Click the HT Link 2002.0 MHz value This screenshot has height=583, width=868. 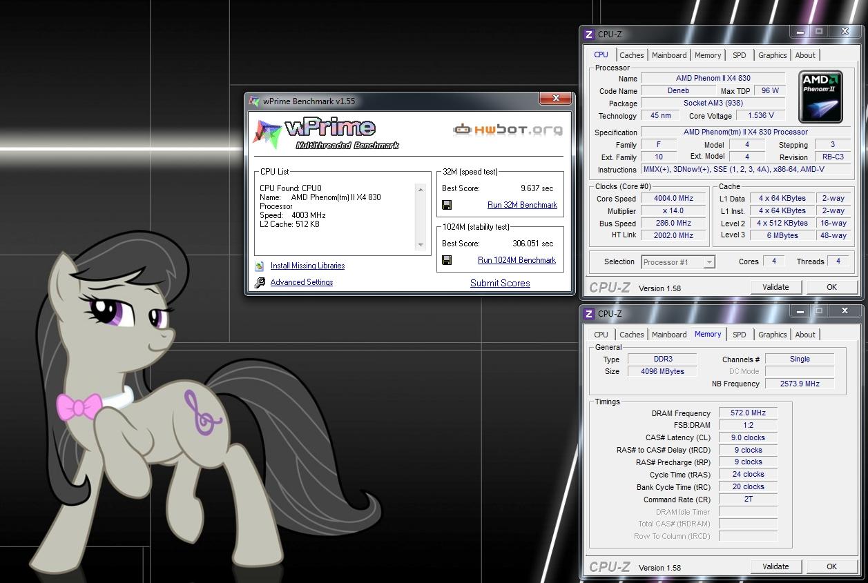tap(673, 235)
